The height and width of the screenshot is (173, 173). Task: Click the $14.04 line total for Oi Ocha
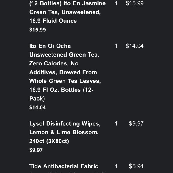click(135, 46)
